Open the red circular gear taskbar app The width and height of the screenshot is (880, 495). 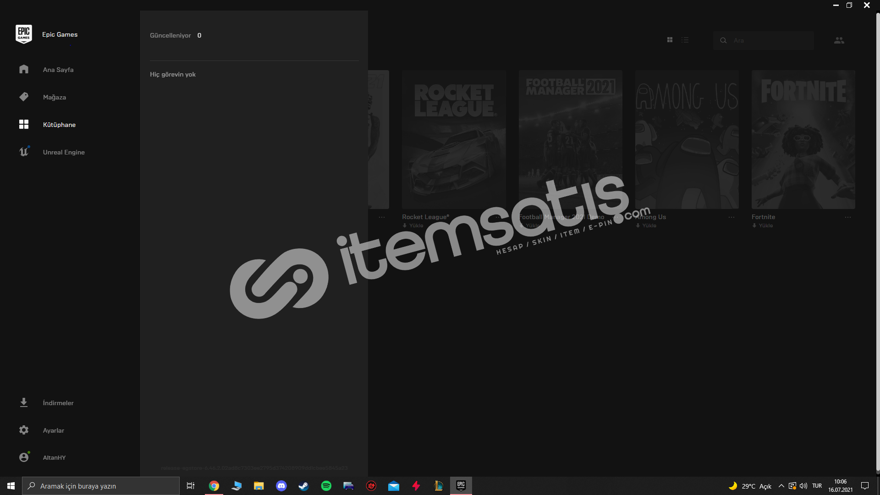pyautogui.click(x=371, y=486)
